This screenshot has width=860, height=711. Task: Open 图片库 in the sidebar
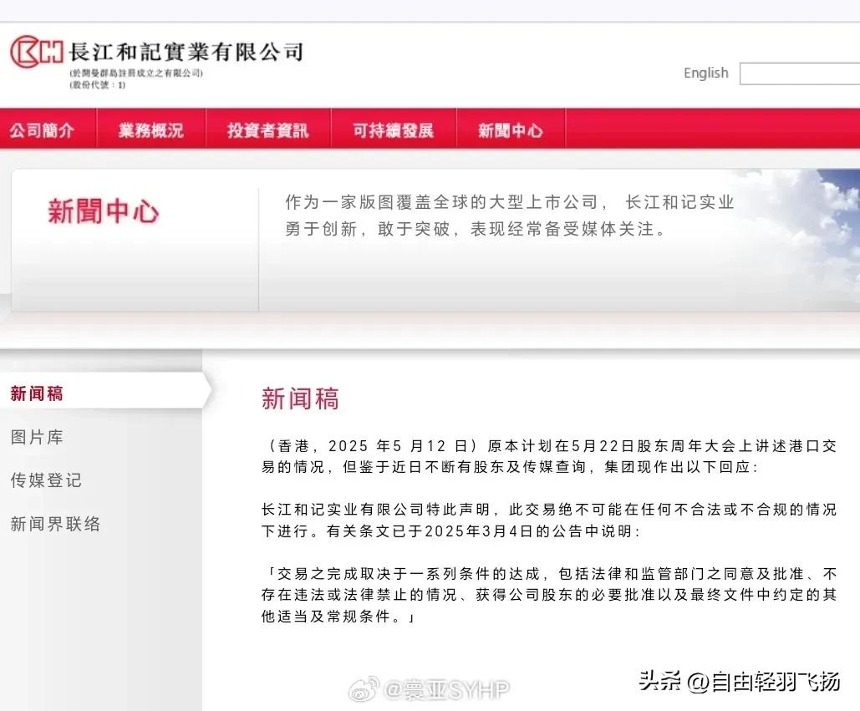37,437
